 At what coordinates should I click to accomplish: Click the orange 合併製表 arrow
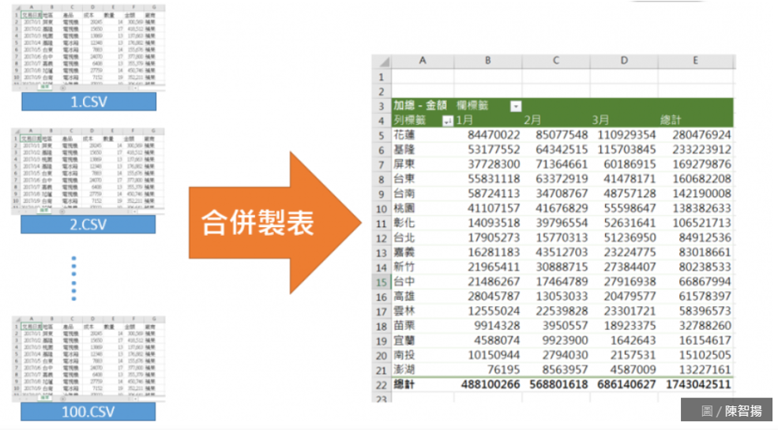coord(270,222)
